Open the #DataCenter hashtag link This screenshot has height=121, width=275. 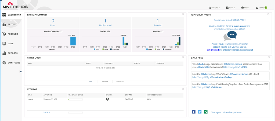tap(216, 87)
